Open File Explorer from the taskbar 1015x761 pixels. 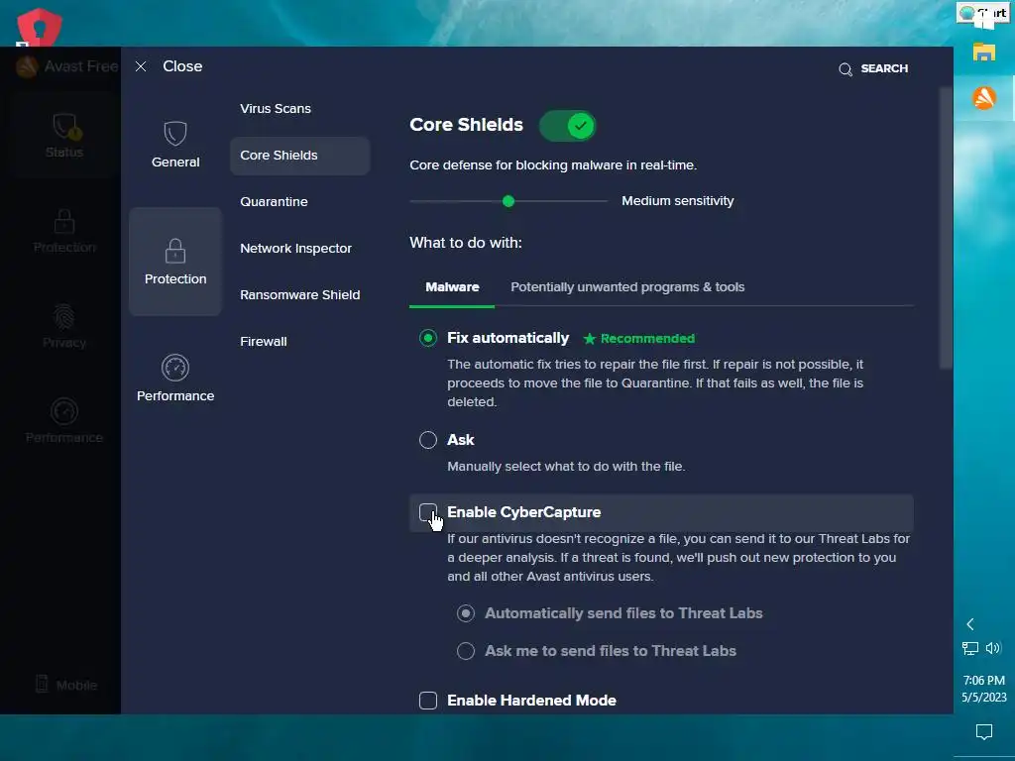click(x=984, y=52)
